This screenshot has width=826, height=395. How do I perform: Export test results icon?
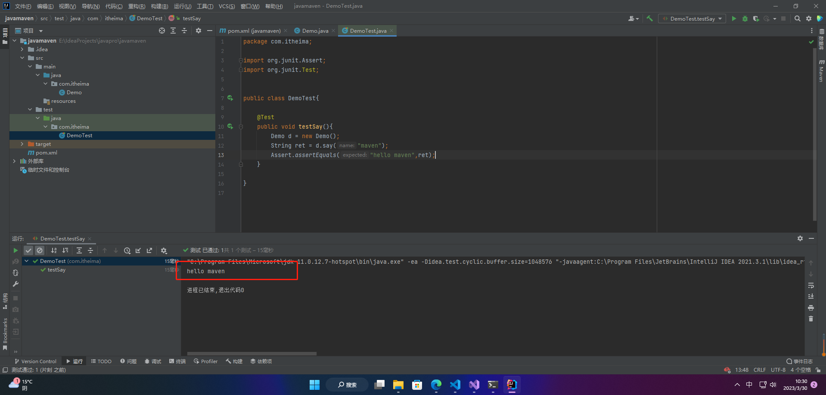click(x=149, y=250)
